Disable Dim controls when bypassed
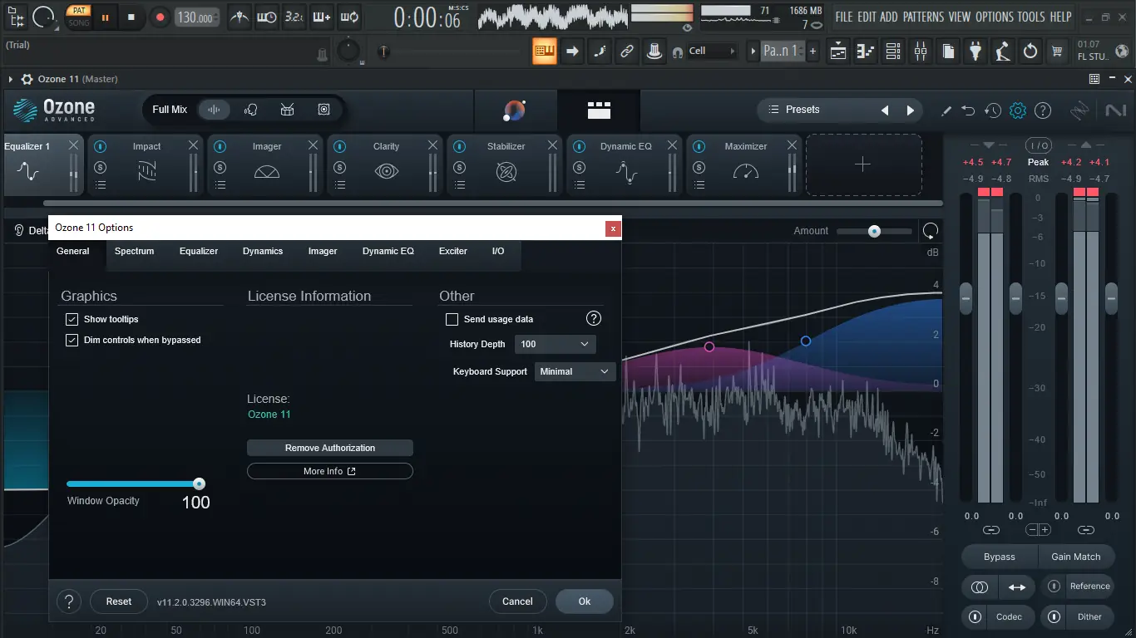This screenshot has width=1136, height=638. coord(72,340)
